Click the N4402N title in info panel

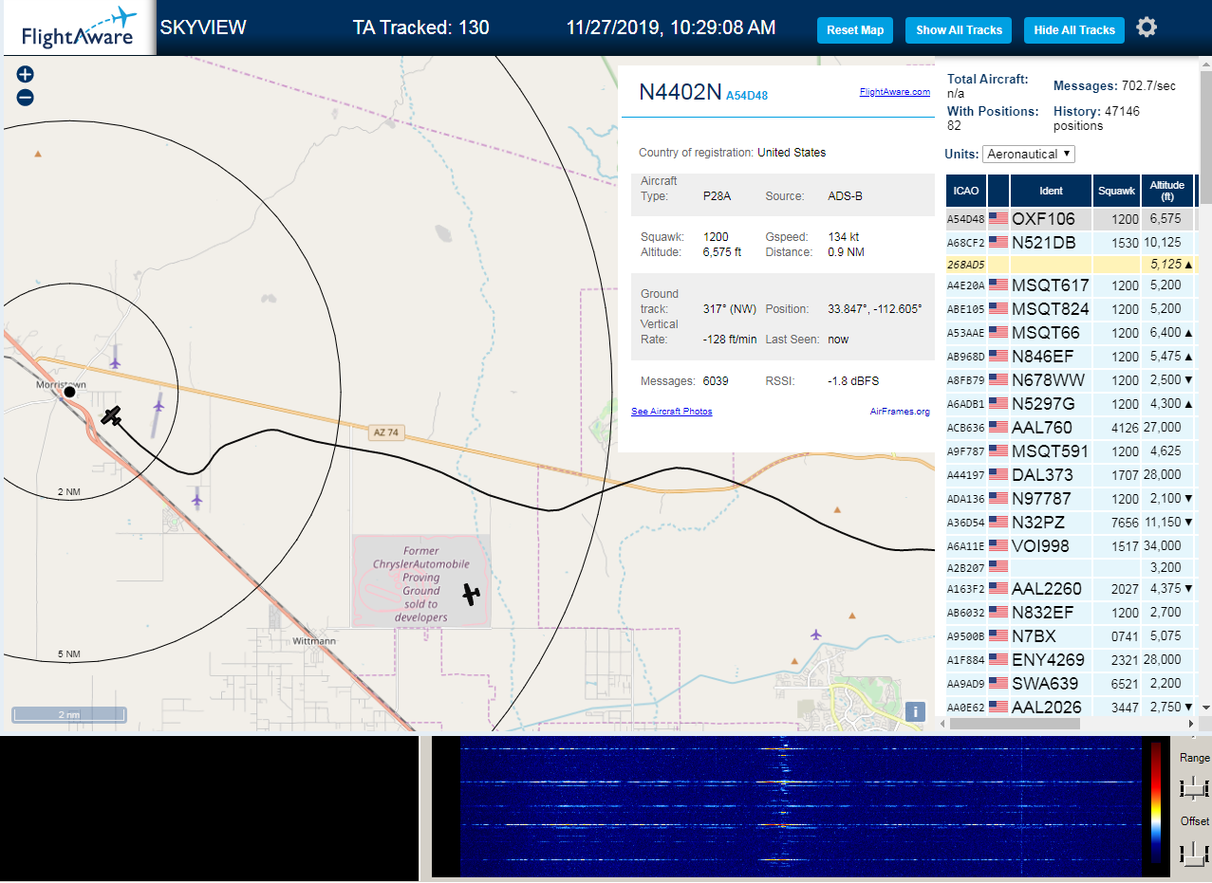click(680, 92)
